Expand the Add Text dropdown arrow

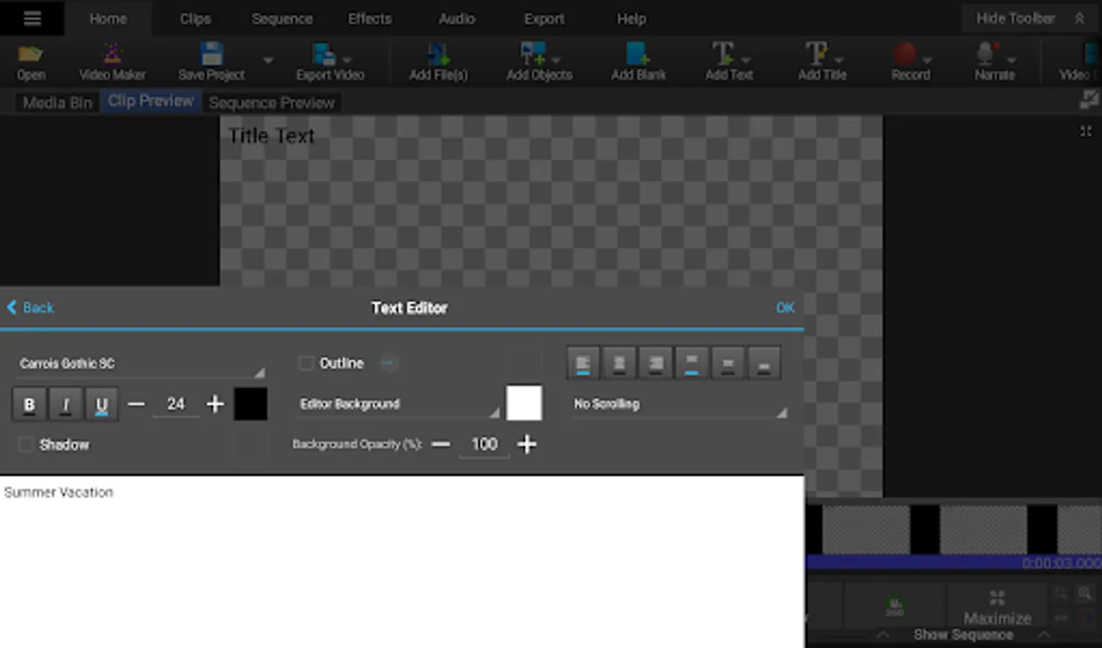coord(746,60)
